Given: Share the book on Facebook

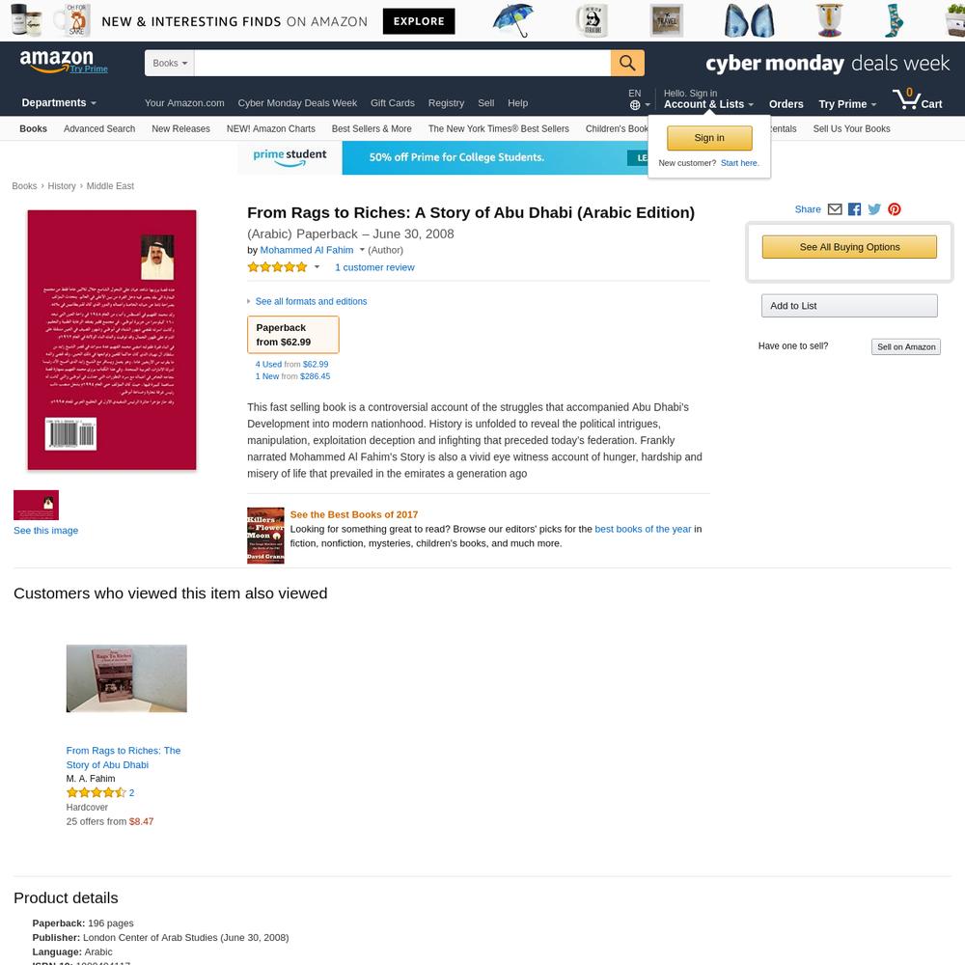Looking at the screenshot, I should coord(854,209).
